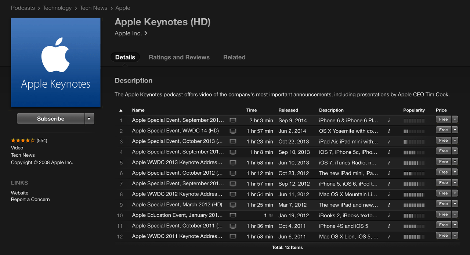Click popularity bar for March 2012 event
The image size is (470, 255).
pos(414,205)
